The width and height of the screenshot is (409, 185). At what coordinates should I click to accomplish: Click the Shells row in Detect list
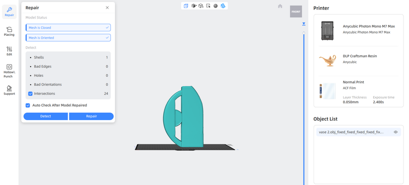tap(68, 58)
